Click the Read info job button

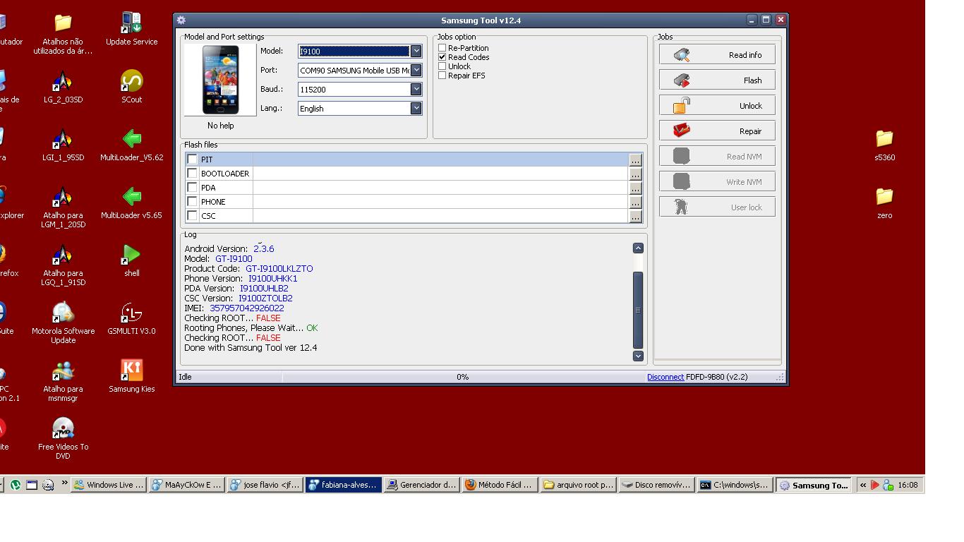pyautogui.click(x=717, y=55)
